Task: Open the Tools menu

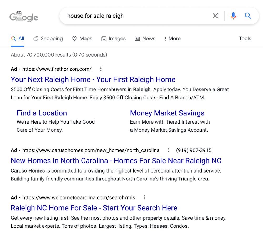Action: [245, 38]
